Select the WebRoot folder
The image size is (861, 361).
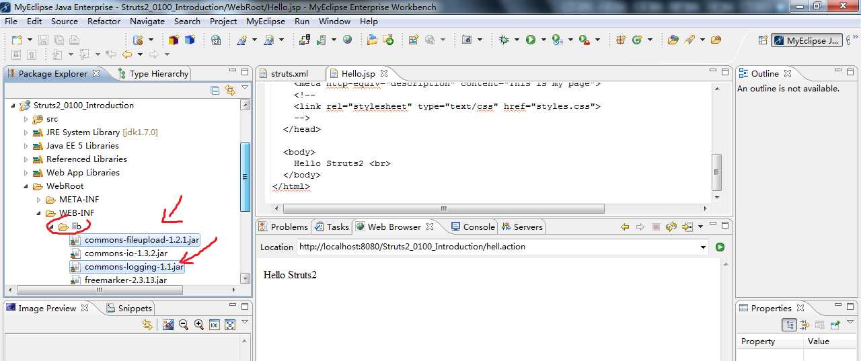point(65,186)
